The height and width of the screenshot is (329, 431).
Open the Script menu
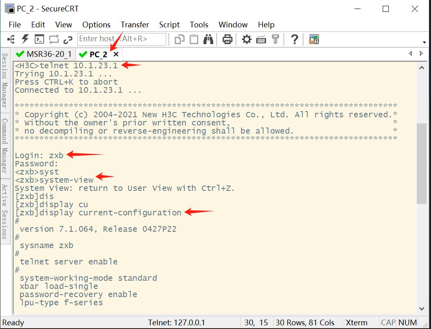tap(169, 25)
